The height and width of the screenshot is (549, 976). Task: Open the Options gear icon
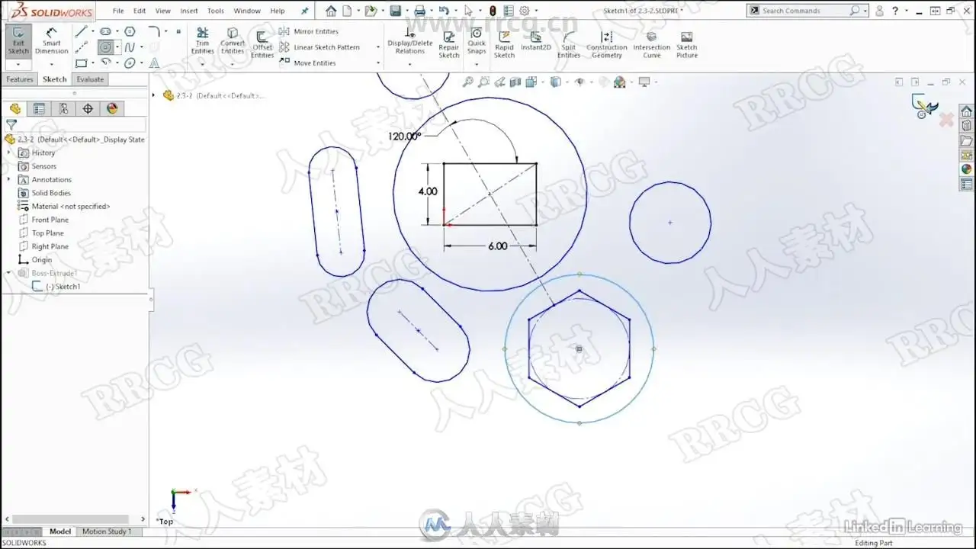(x=524, y=11)
